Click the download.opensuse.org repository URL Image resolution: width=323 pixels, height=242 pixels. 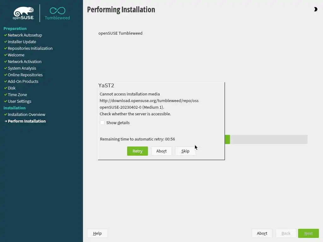[x=149, y=101]
